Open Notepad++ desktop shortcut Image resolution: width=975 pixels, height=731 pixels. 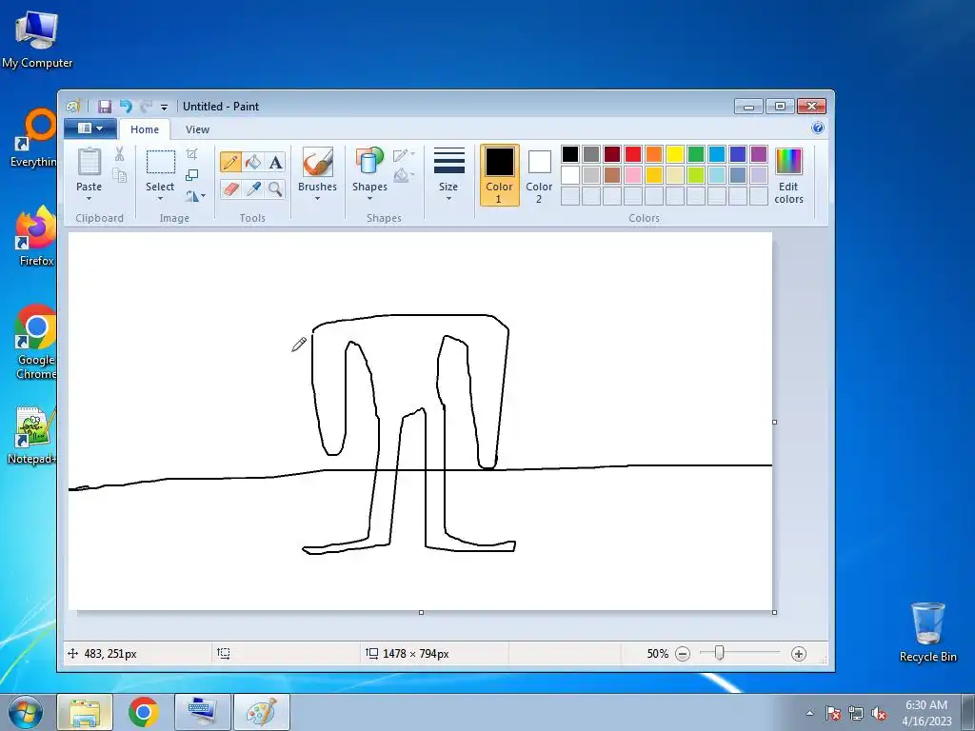[x=32, y=435]
